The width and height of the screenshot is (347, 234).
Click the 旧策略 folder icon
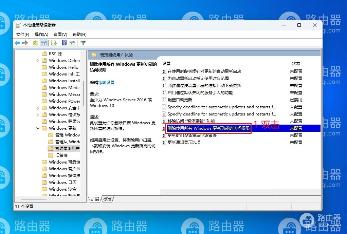tap(51, 155)
